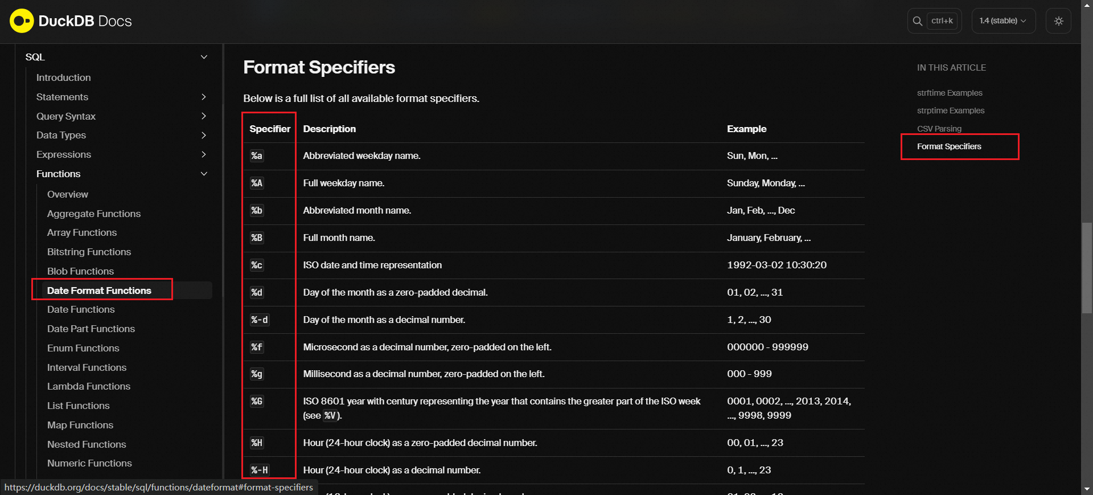Click Format Specifiers in article outline

(x=948, y=146)
